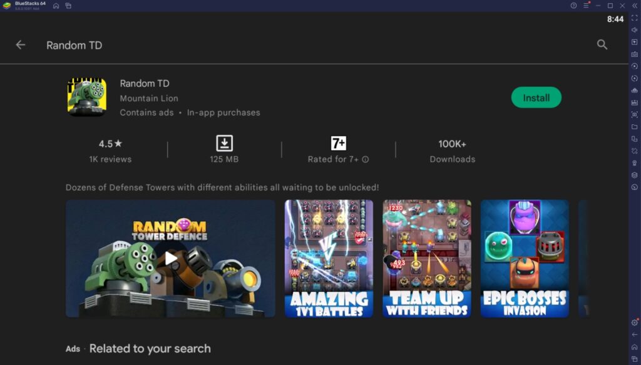
Task: Search the Play Store
Action: 602,44
